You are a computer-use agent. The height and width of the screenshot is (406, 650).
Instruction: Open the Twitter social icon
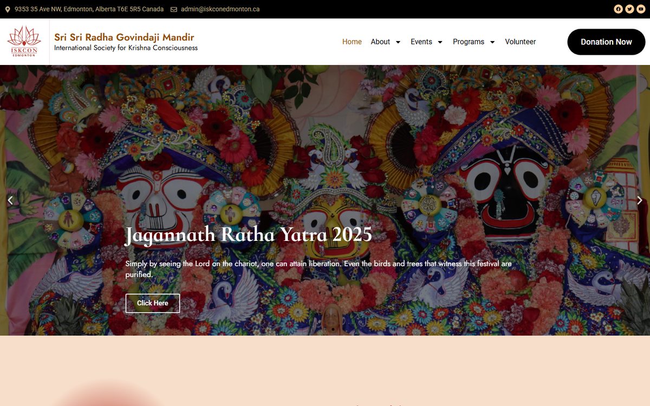point(629,9)
